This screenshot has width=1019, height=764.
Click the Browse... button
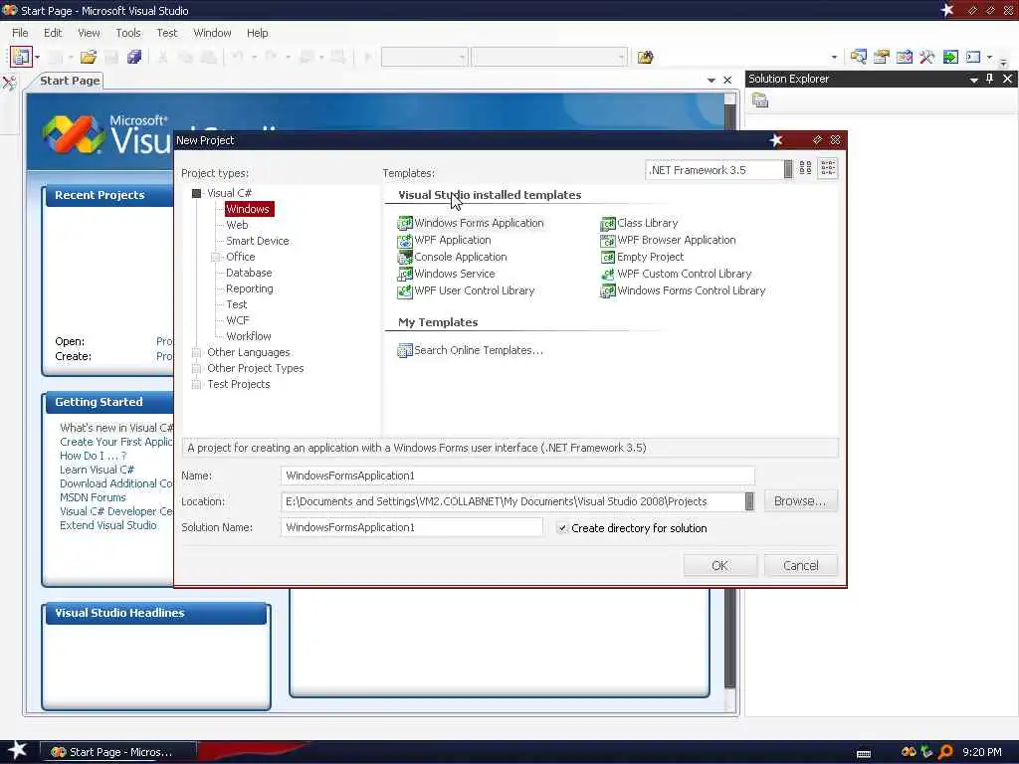[x=800, y=501]
